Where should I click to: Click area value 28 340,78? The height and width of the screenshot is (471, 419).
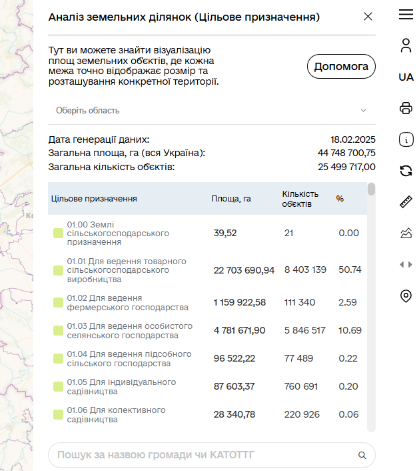coord(234,414)
